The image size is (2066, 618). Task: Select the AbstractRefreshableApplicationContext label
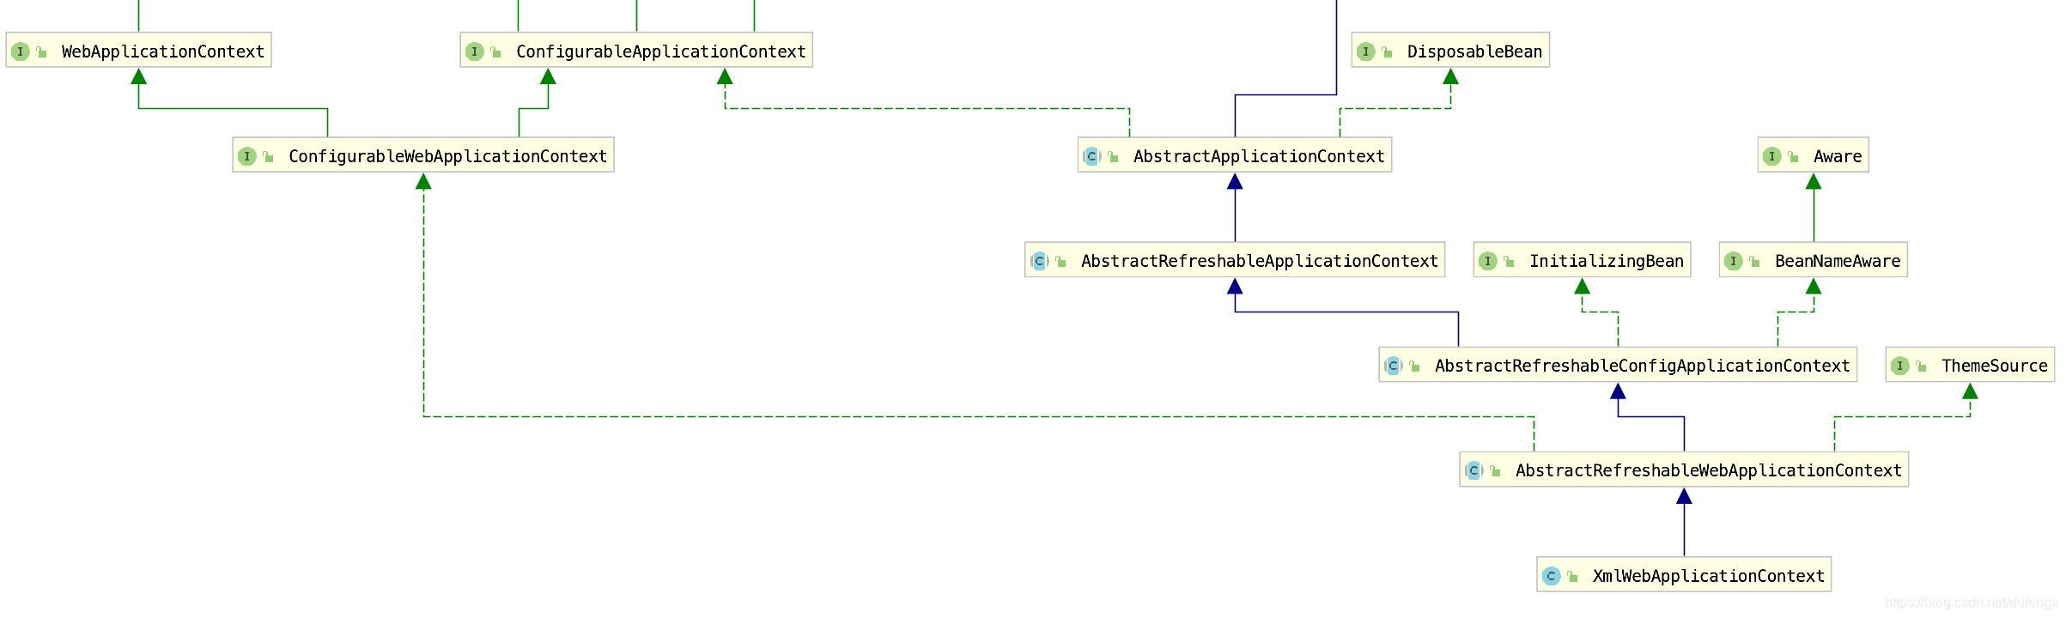[x=1260, y=261]
